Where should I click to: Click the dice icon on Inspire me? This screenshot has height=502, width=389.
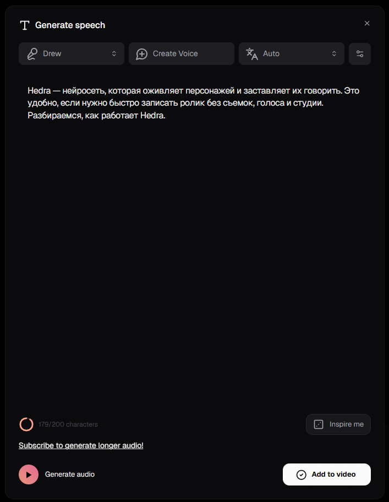tap(319, 424)
